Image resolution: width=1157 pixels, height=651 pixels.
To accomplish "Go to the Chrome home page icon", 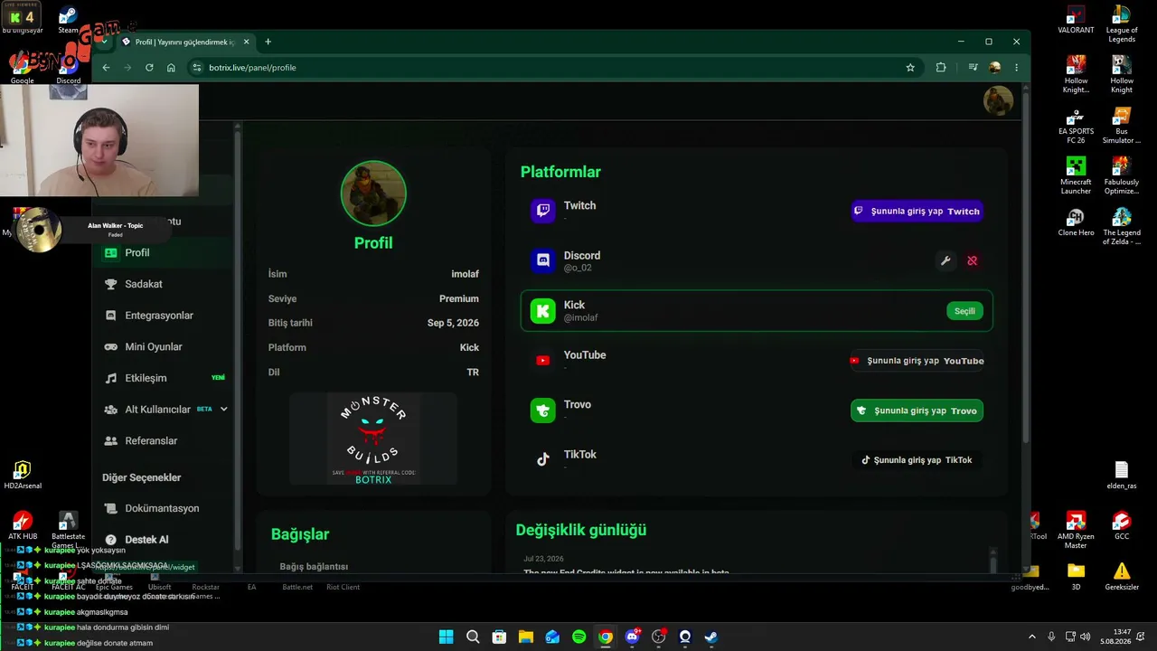I will pyautogui.click(x=171, y=67).
